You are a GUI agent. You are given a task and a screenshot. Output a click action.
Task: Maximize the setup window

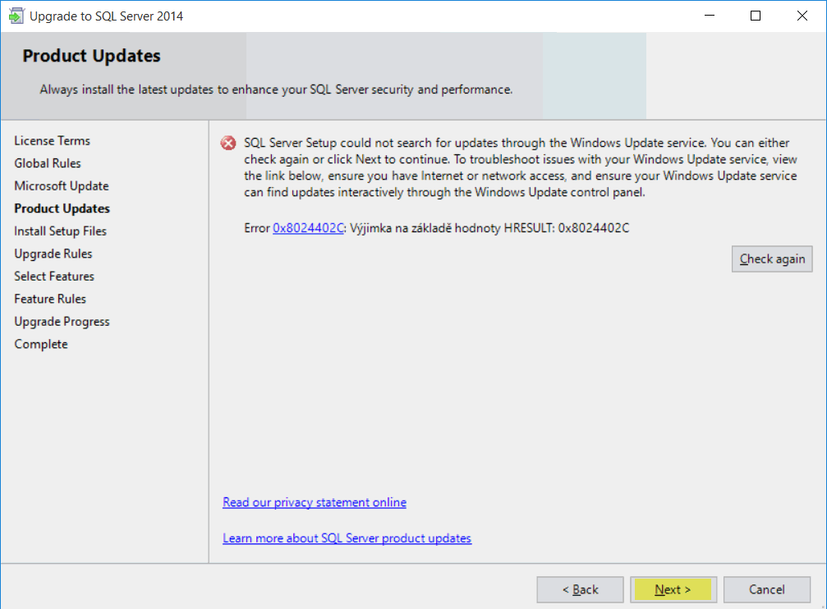(x=756, y=16)
